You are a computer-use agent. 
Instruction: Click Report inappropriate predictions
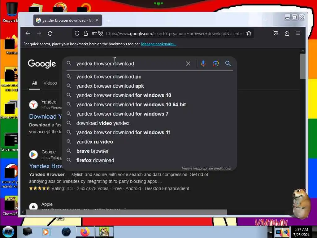[206, 168]
